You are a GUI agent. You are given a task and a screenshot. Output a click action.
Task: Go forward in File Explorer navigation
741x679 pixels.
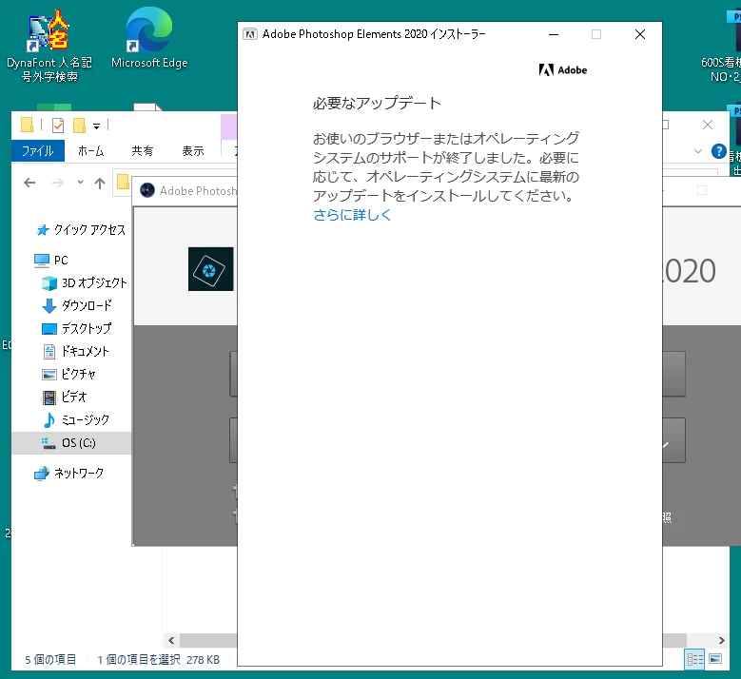coord(58,183)
